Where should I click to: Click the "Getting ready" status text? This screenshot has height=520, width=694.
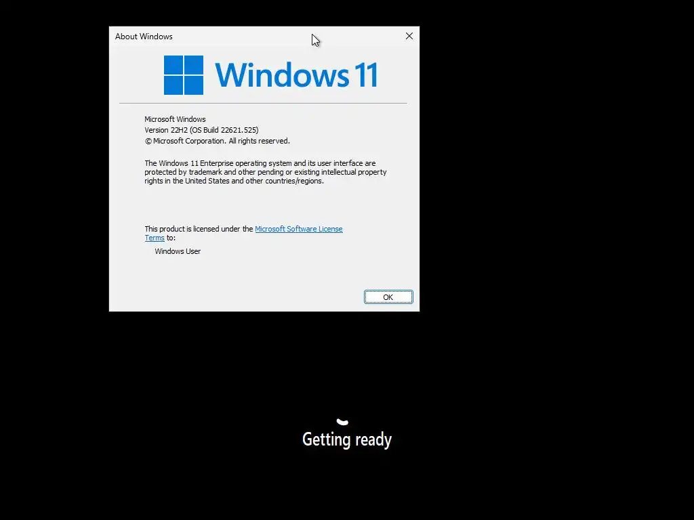pyautogui.click(x=347, y=439)
